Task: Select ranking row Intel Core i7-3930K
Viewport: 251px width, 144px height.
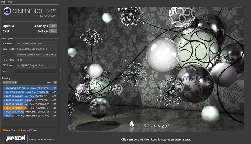Action: click(30, 92)
